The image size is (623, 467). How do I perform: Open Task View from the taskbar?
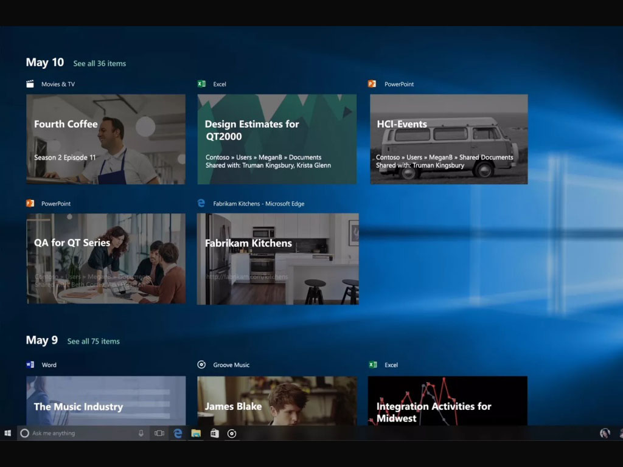coord(159,433)
